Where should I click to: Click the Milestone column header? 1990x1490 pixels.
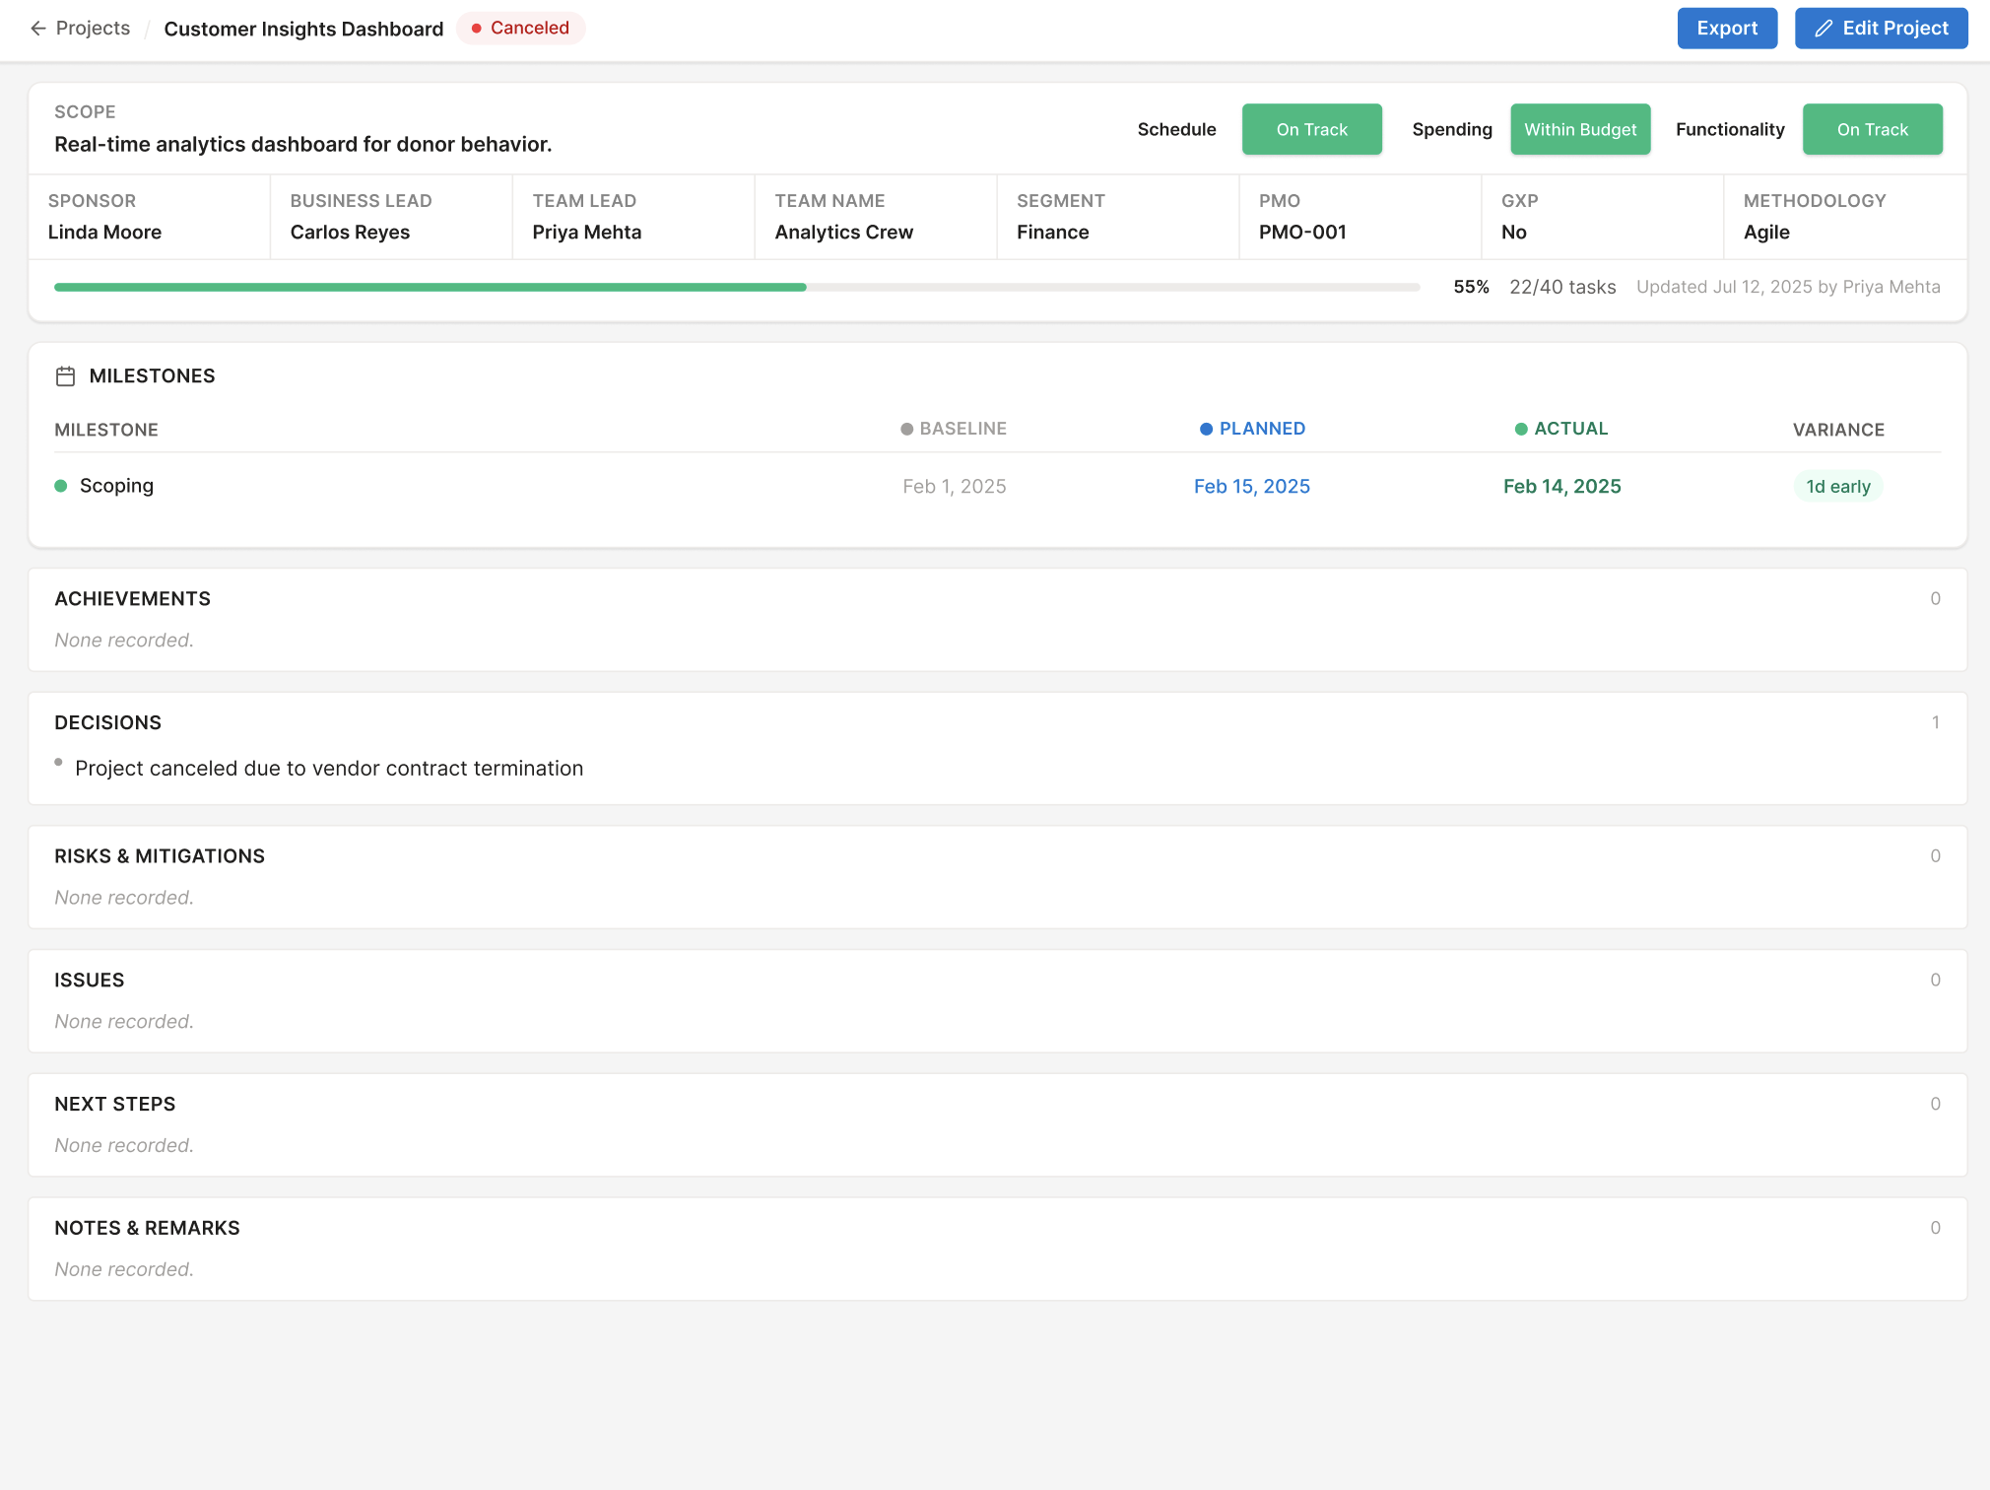pos(106,430)
